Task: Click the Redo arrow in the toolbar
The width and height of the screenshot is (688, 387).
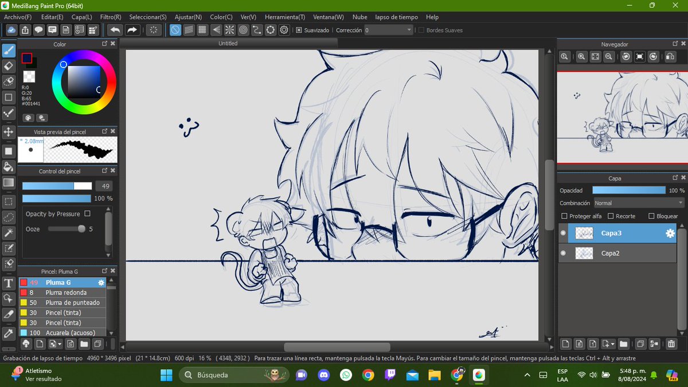Action: pyautogui.click(x=132, y=30)
